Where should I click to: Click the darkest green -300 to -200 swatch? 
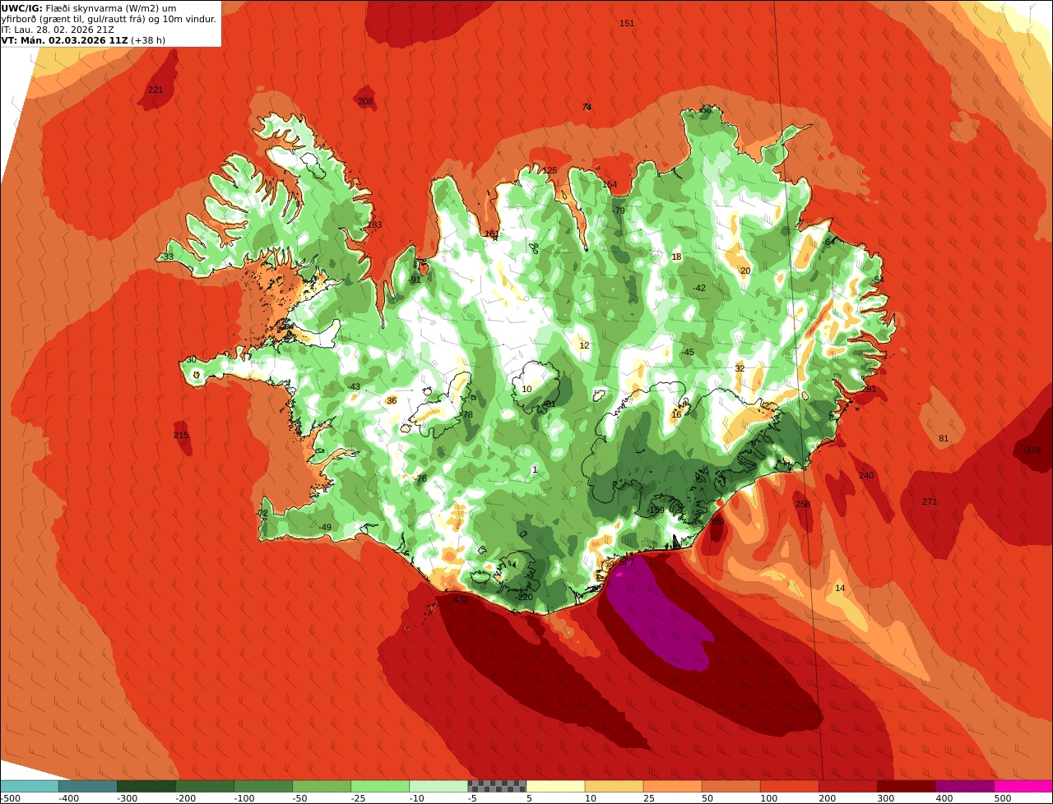pos(146,786)
